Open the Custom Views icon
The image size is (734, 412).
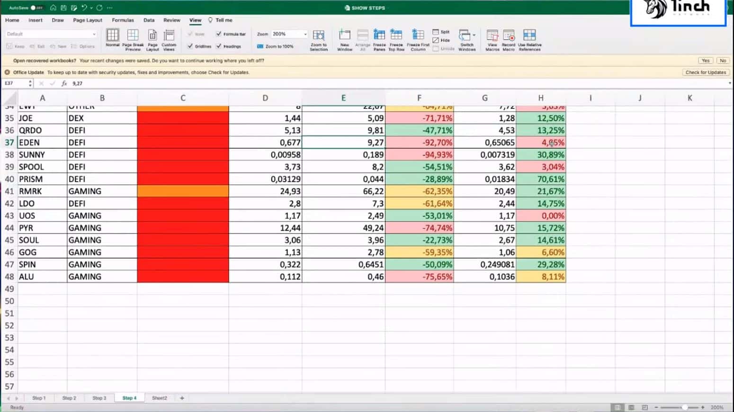point(169,36)
